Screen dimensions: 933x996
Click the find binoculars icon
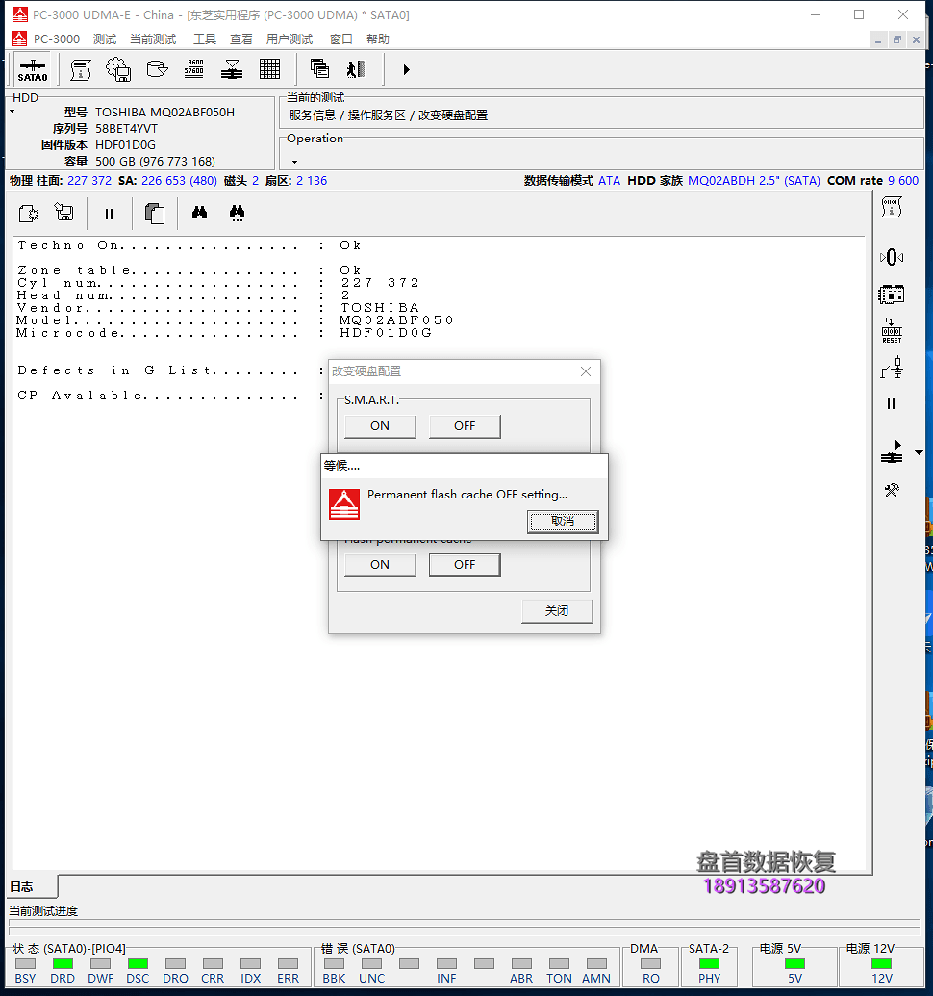click(x=199, y=213)
